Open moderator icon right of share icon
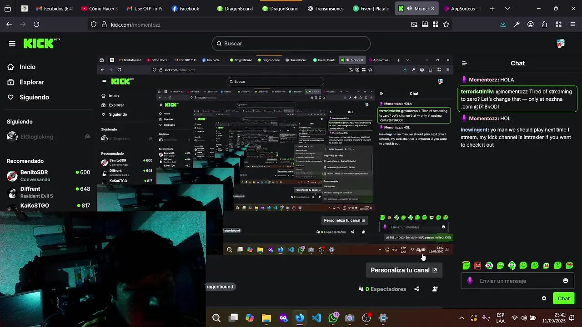Screen dimensions: 582x327 coord(435,289)
